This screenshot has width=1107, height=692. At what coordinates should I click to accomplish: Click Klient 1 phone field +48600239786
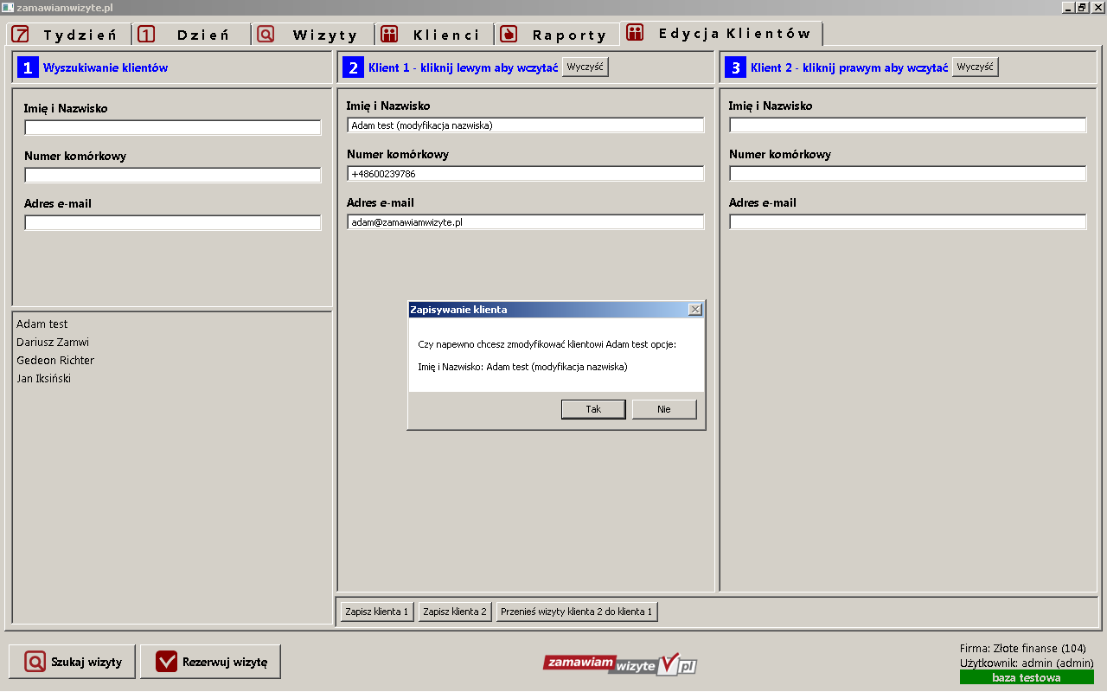526,174
